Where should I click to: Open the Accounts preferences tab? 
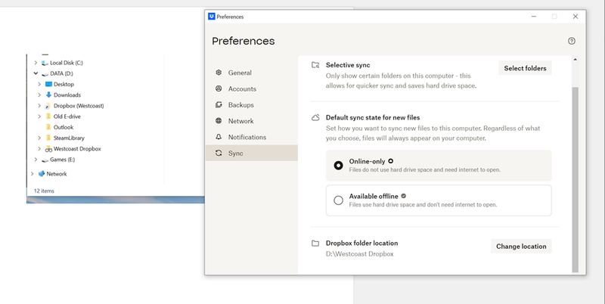(242, 88)
